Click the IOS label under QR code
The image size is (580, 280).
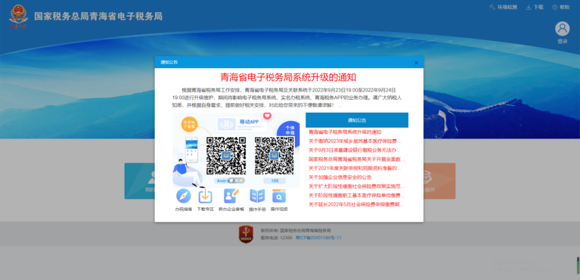(274, 181)
